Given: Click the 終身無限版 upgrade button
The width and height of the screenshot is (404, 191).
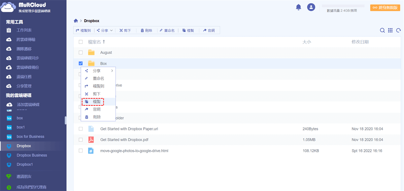Looking at the screenshot, I should 385,7.
